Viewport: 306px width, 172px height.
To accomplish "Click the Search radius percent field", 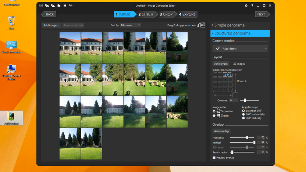I will tap(261, 152).
